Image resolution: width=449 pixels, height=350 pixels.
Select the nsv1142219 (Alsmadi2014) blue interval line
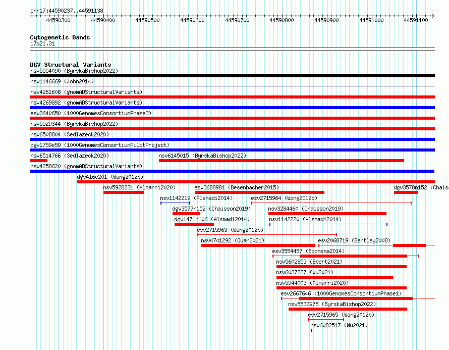pyautogui.click(x=175, y=203)
